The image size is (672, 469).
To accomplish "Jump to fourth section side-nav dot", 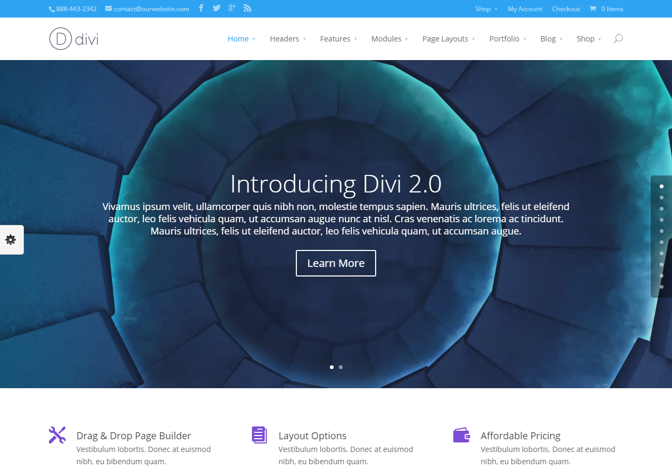I will pyautogui.click(x=661, y=220).
